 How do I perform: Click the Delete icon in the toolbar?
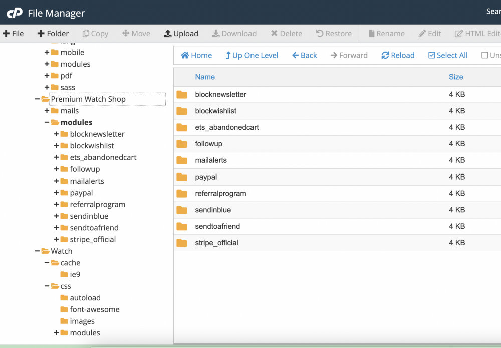(286, 33)
